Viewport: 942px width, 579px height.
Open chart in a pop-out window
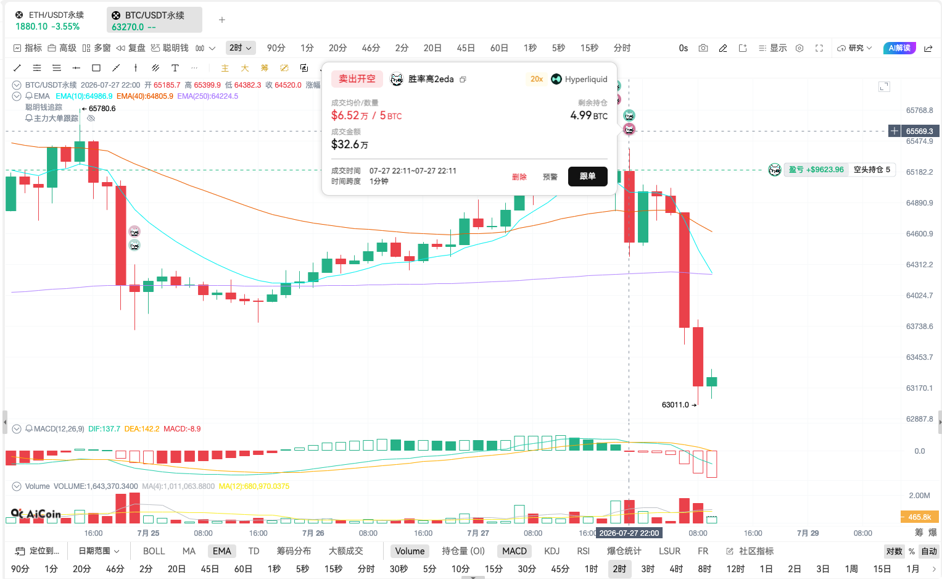coord(743,48)
